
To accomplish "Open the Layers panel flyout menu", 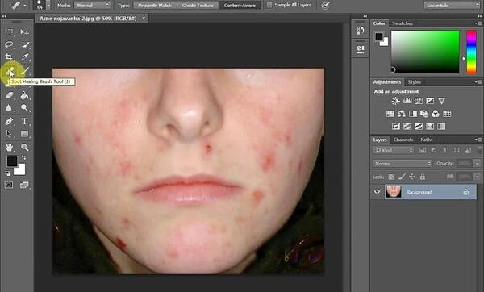I will tap(478, 140).
